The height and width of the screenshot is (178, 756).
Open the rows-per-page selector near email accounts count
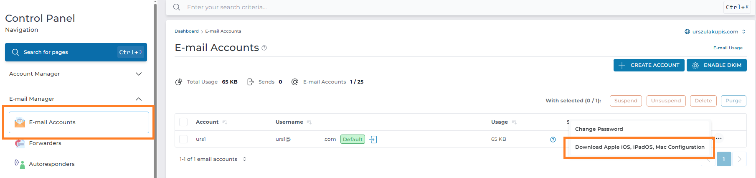pyautogui.click(x=244, y=159)
